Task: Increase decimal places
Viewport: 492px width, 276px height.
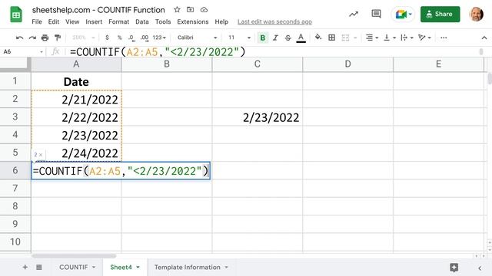Action: [x=145, y=38]
